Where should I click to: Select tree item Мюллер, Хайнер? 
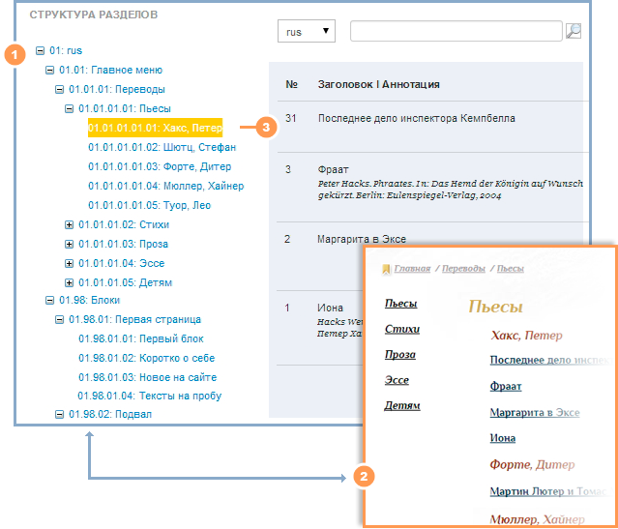coord(165,186)
